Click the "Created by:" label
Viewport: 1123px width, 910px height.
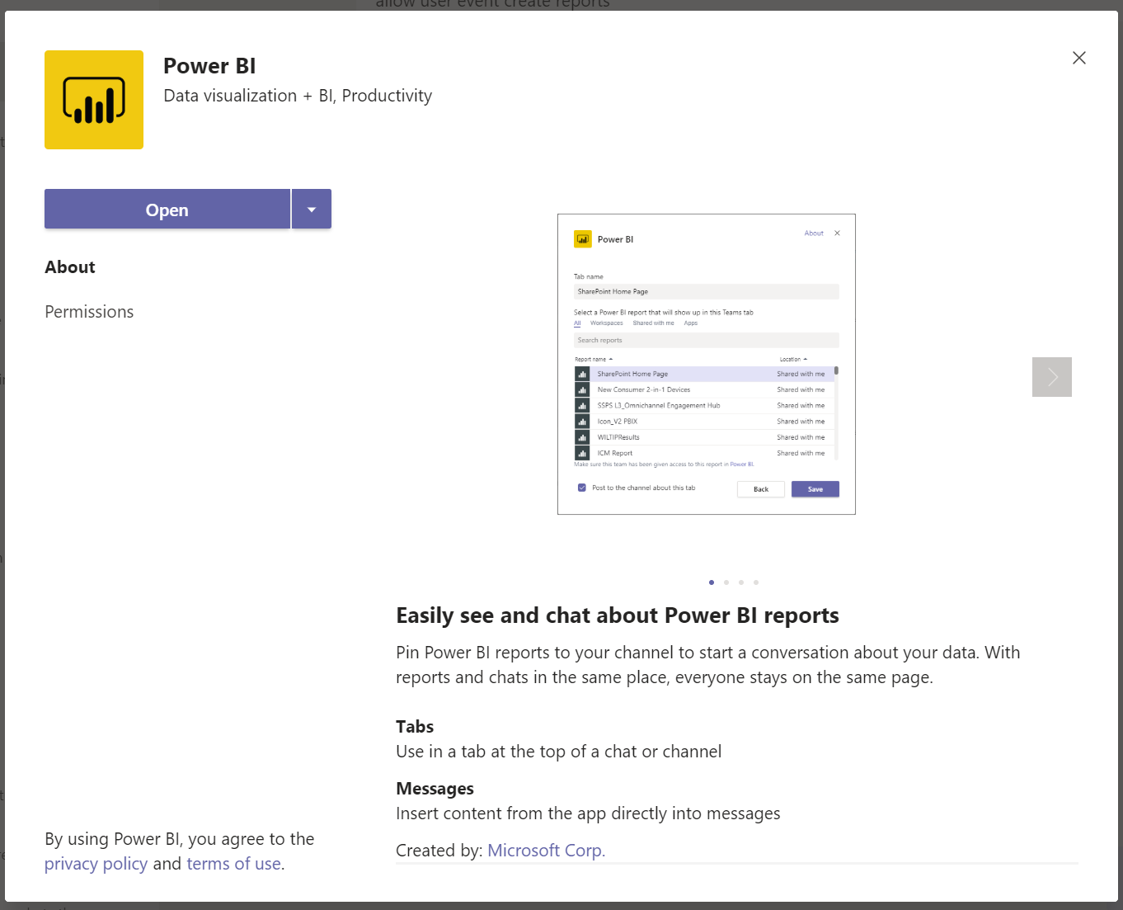(439, 851)
